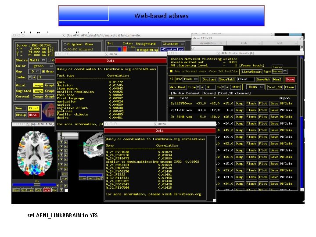Click the SaveTabl button
The height and width of the screenshot is (237, 316).
pyautogui.click(x=227, y=79)
